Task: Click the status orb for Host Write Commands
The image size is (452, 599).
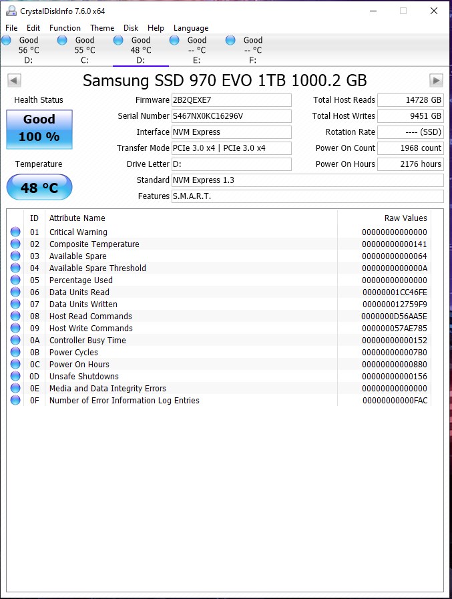Action: click(x=15, y=328)
